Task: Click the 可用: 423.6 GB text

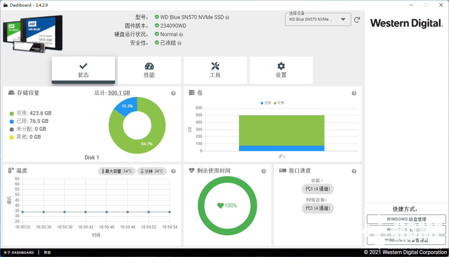Action: [34, 113]
